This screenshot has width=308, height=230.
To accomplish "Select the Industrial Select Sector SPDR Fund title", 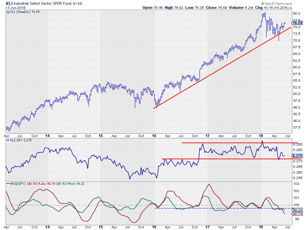I will pyautogui.click(x=43, y=3).
